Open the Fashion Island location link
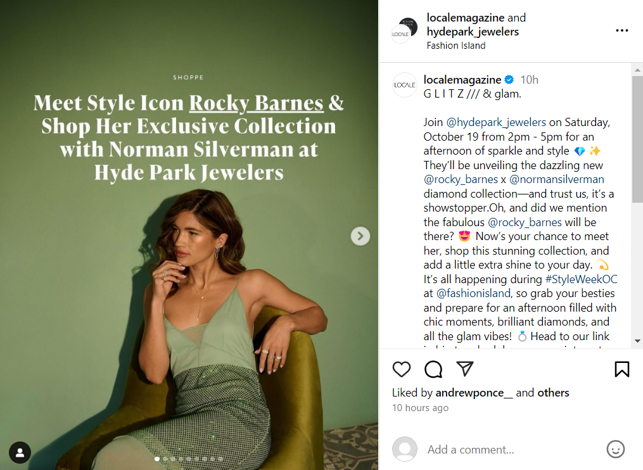Viewport: 643px width, 470px height. pos(456,46)
